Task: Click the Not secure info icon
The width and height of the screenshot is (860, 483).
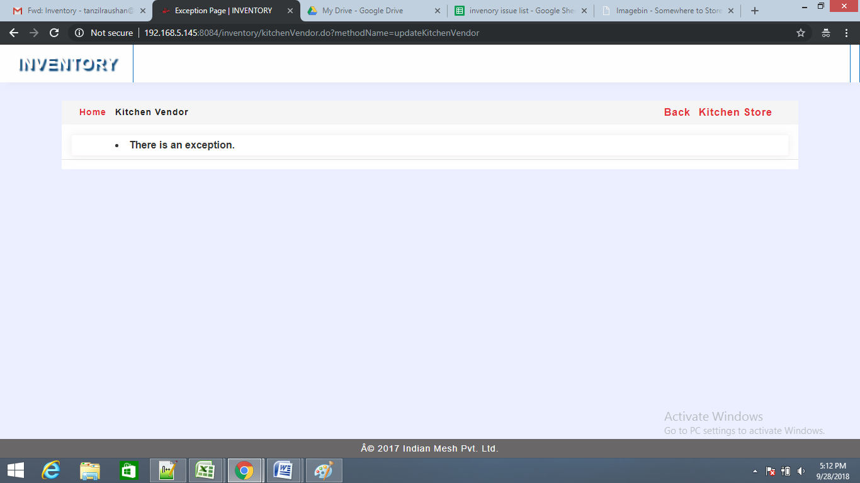Action: tap(79, 33)
